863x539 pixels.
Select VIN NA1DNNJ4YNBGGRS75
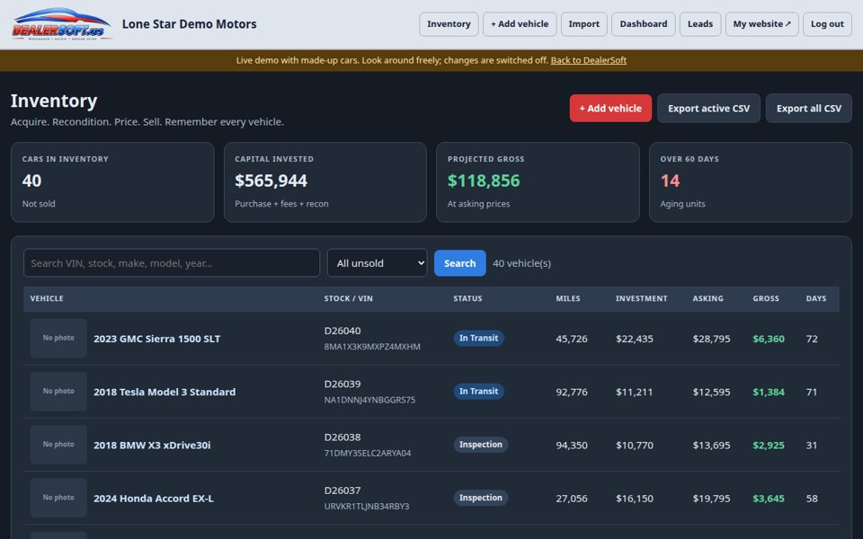click(369, 400)
